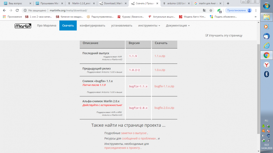Launch the media player taskbar icon

click(266, 27)
